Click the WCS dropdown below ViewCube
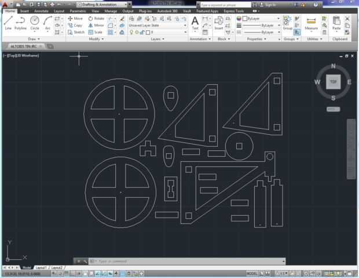The width and height of the screenshot is (359, 278). pos(333,109)
